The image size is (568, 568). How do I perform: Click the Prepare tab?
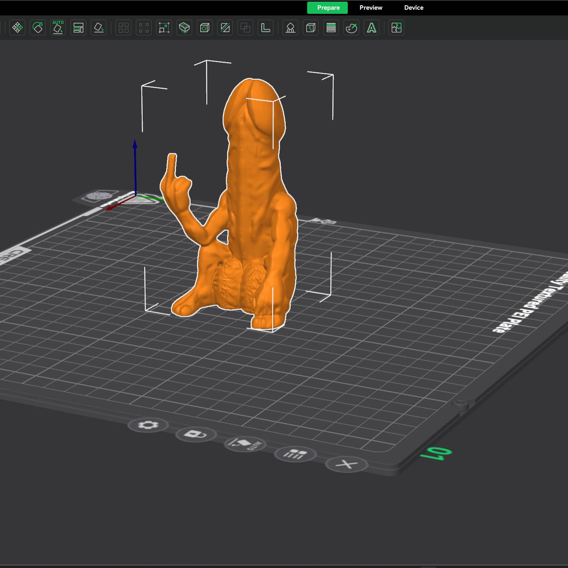pos(328,8)
